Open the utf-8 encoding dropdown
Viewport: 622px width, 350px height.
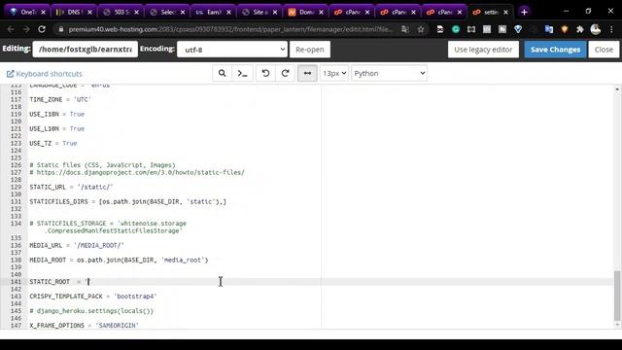tap(232, 50)
